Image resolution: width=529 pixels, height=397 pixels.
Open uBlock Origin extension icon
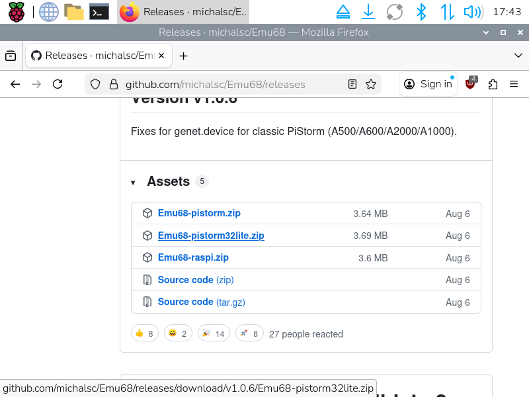(471, 84)
